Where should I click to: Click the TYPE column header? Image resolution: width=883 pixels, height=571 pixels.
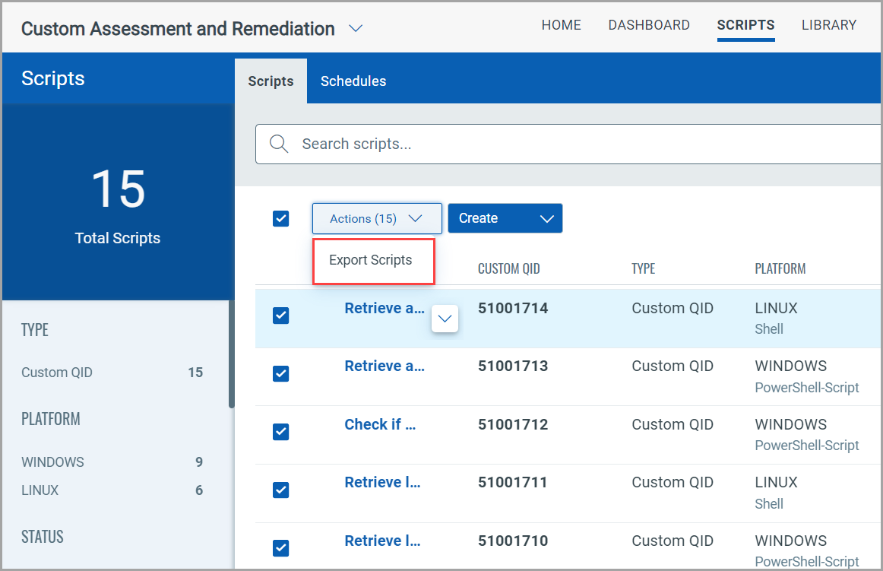[x=643, y=269]
